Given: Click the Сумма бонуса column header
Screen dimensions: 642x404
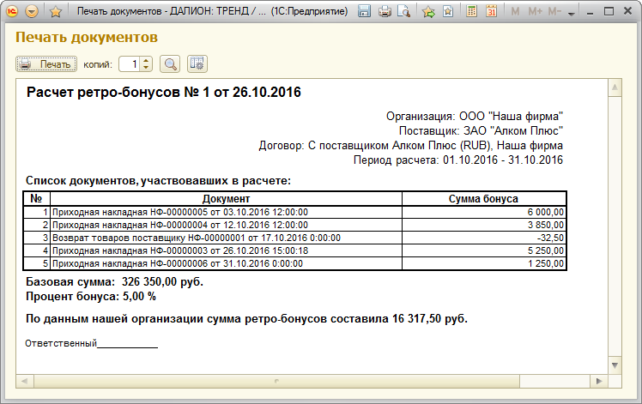Looking at the screenshot, I should [483, 198].
